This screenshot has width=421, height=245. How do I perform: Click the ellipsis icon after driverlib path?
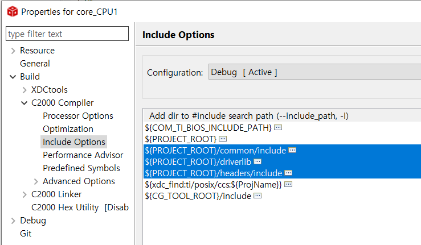[257, 161]
